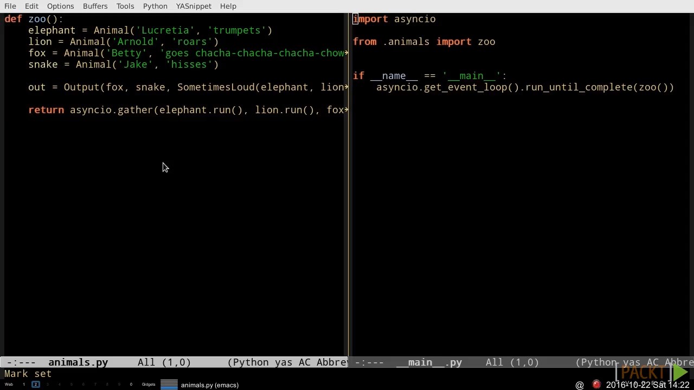Screen dimensions: 694x390
Task: Open the Buffers menu
Action: [x=95, y=6]
